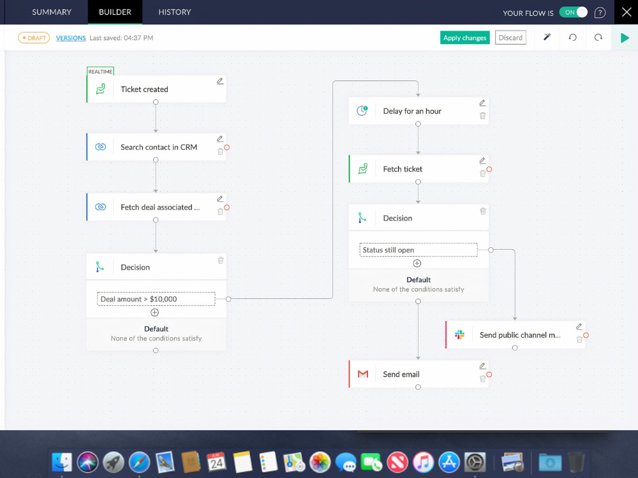Switch to the SUMMARY tab
The width and height of the screenshot is (638, 478).
click(52, 12)
